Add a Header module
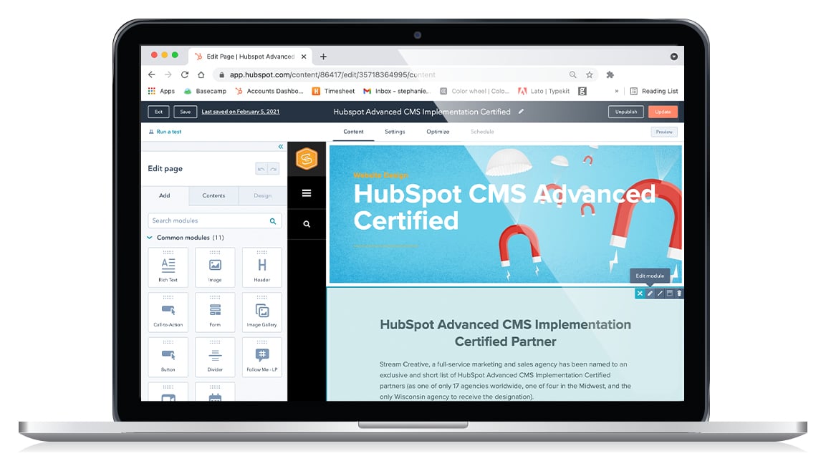The width and height of the screenshot is (826, 466). 261,267
